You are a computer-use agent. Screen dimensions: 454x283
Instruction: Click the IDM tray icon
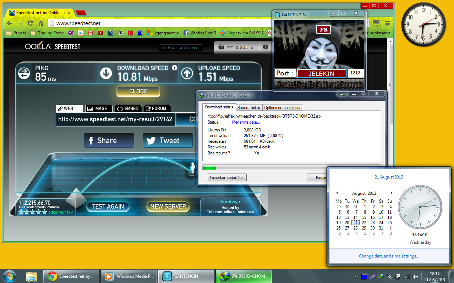pos(381,276)
